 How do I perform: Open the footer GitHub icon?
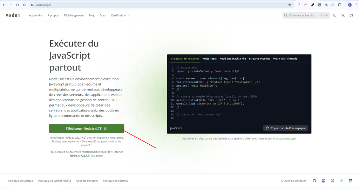click(x=314, y=181)
